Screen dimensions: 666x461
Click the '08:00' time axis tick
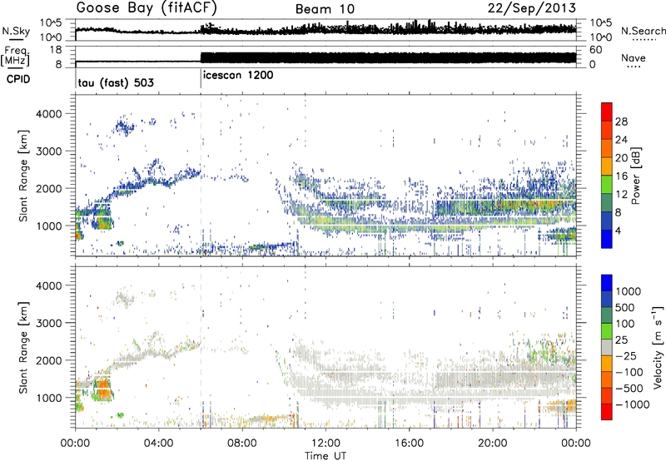pyautogui.click(x=242, y=444)
